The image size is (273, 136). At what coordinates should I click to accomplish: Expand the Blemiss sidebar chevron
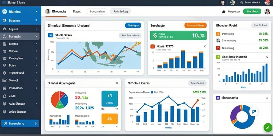point(36,12)
